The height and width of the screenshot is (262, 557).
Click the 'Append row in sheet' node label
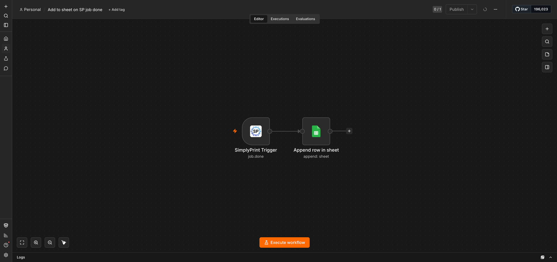pyautogui.click(x=316, y=150)
